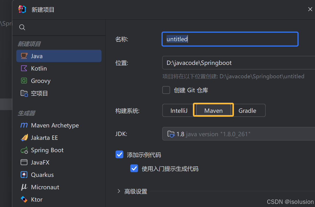
Task: Open the Ktor generator label
Action: point(37,199)
